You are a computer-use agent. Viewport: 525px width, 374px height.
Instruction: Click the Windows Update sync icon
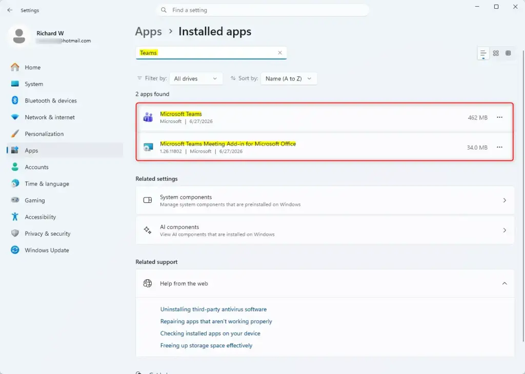15,250
